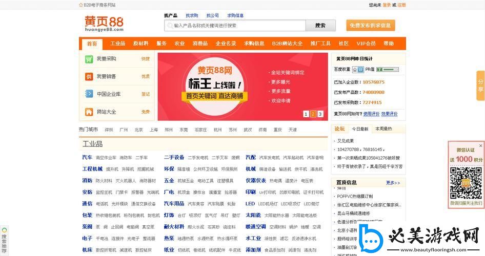Click the 免费发布供求信息 button
The width and height of the screenshot is (485, 256).
(370, 26)
